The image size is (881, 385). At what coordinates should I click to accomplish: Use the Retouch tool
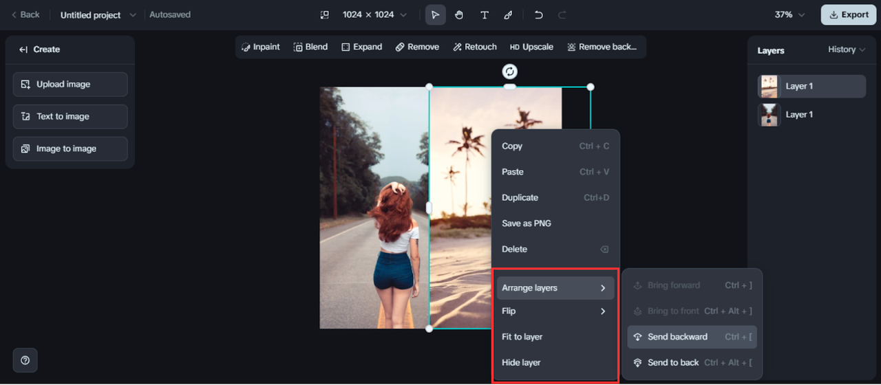click(474, 47)
